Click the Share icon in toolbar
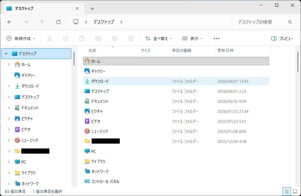The image size is (301, 196). [115, 38]
